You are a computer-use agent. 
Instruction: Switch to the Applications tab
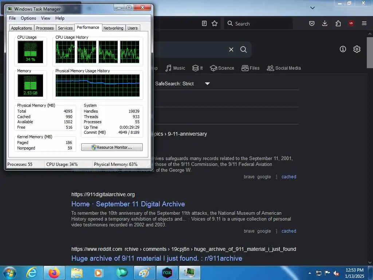coord(21,28)
